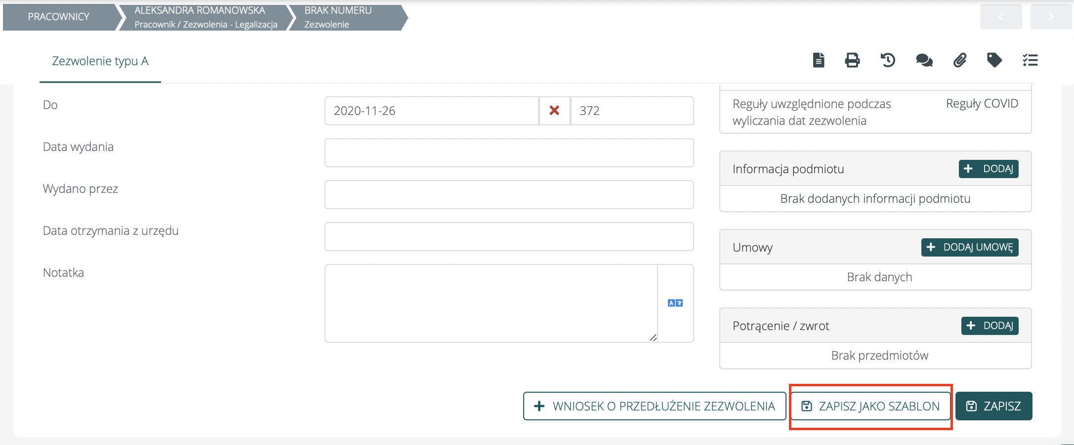Open the comments chat bubble icon
The width and height of the screenshot is (1074, 445).
click(x=924, y=60)
